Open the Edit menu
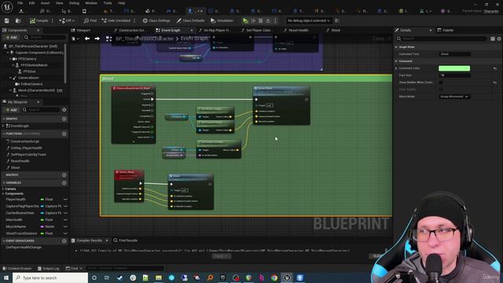 (31, 3)
